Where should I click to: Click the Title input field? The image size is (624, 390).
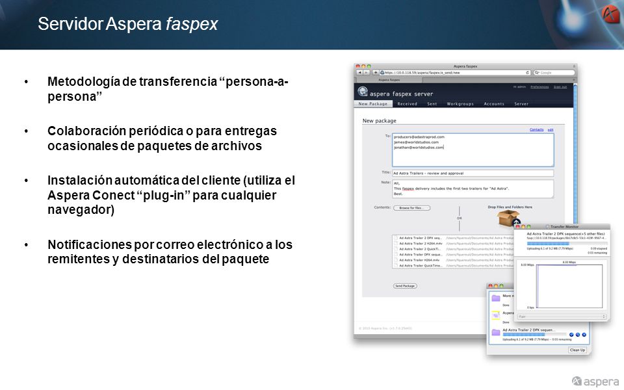[473, 173]
